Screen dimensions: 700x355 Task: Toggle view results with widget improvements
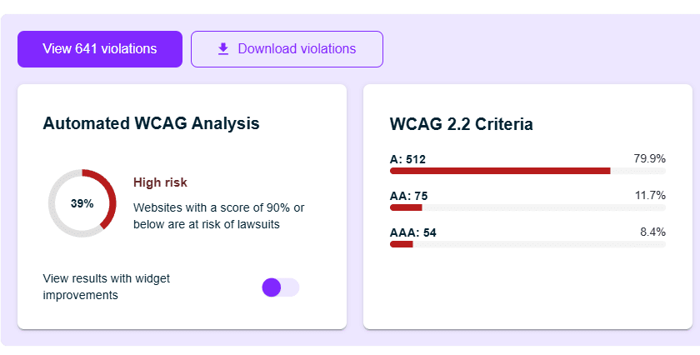pyautogui.click(x=280, y=287)
